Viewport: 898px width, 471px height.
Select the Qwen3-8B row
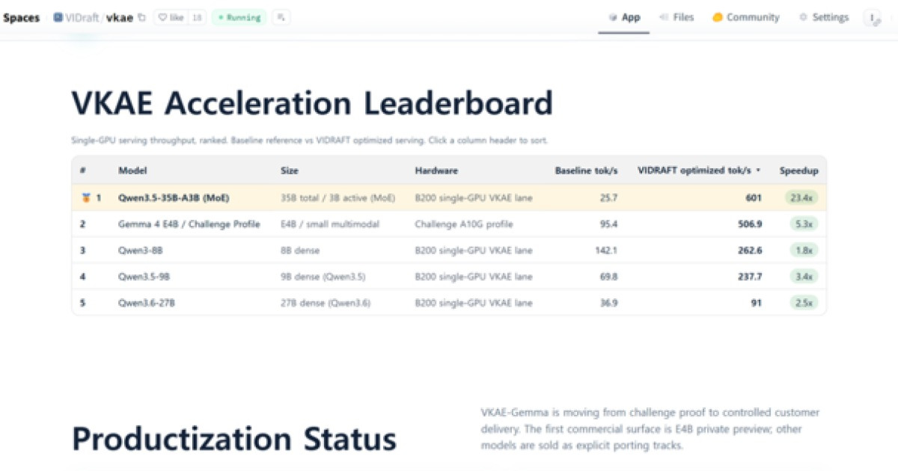[x=449, y=250]
